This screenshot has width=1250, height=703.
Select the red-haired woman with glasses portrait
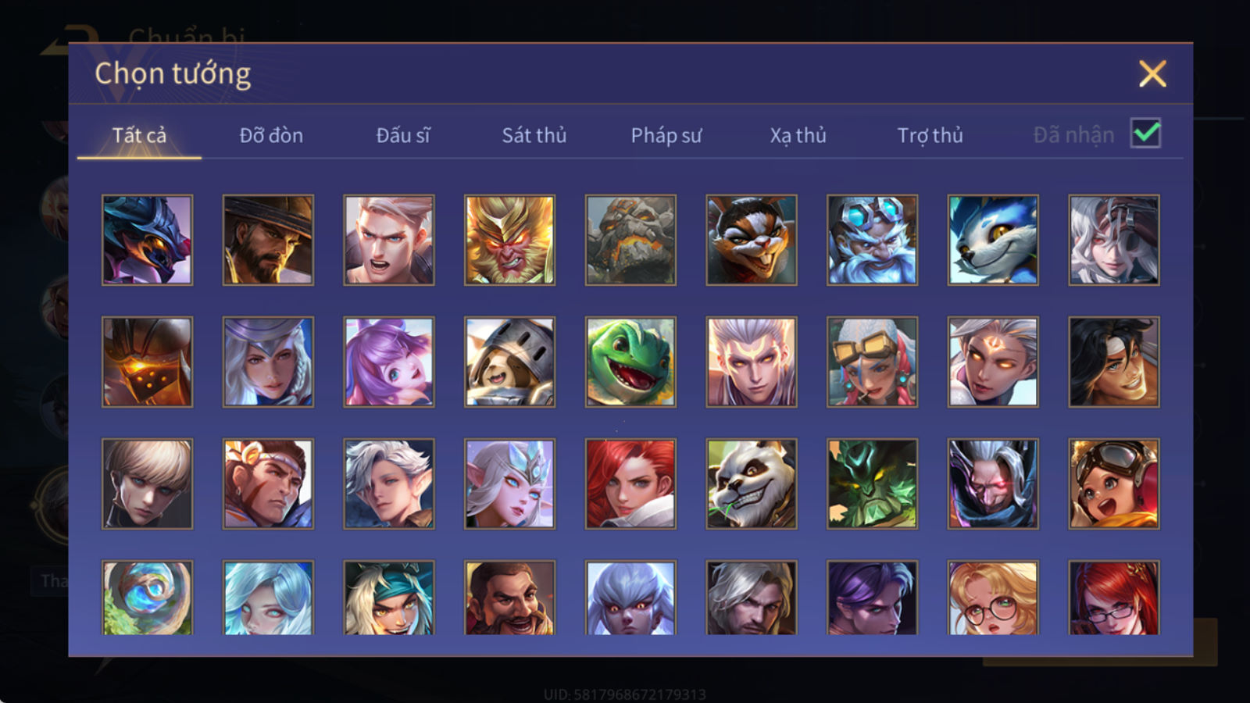click(x=1114, y=598)
